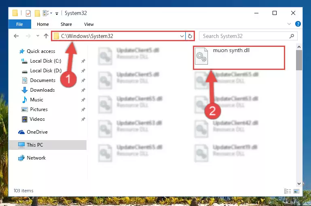311x206 pixels.
Task: Switch to Details view in status bar
Action: tap(288, 191)
